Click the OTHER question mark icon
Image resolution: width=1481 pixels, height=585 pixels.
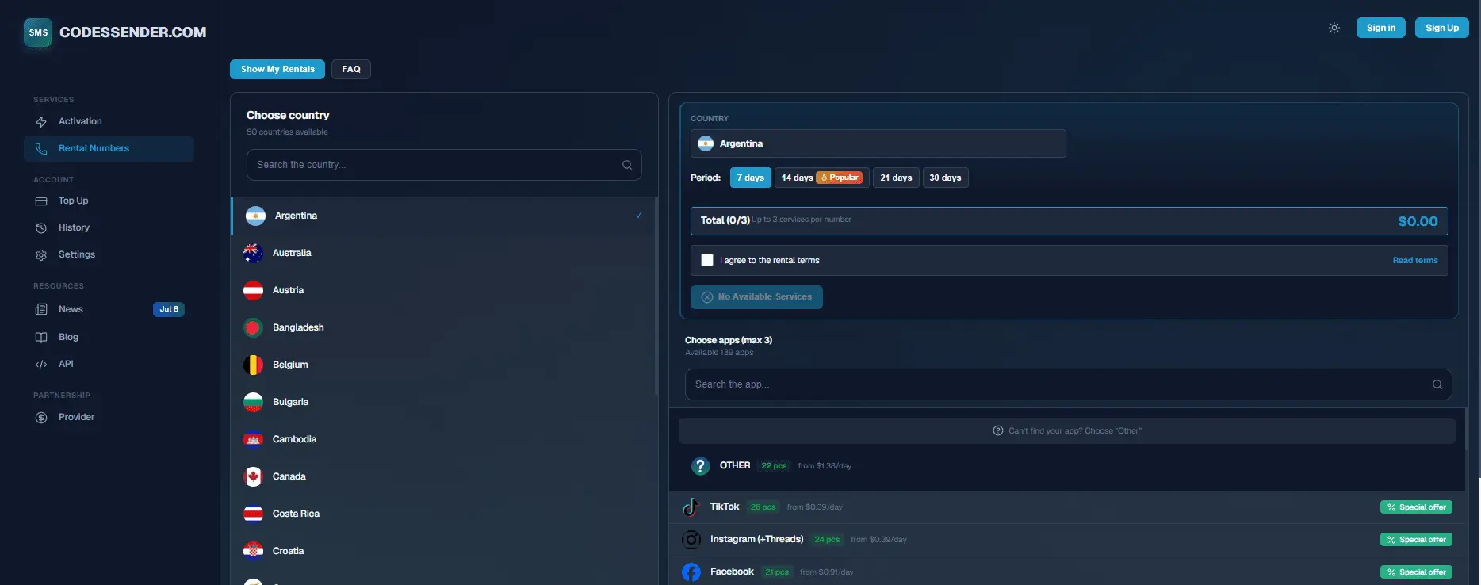pos(700,466)
